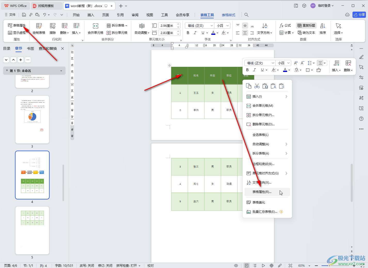368x268 pixels.
Task: Open the Select dropdown (选择)
Action: (x=338, y=29)
